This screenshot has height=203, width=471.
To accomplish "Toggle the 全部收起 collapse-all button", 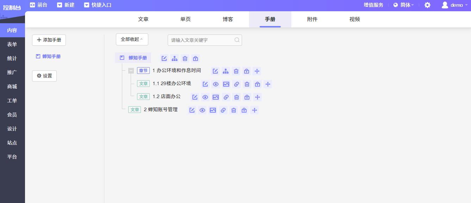I will [132, 39].
